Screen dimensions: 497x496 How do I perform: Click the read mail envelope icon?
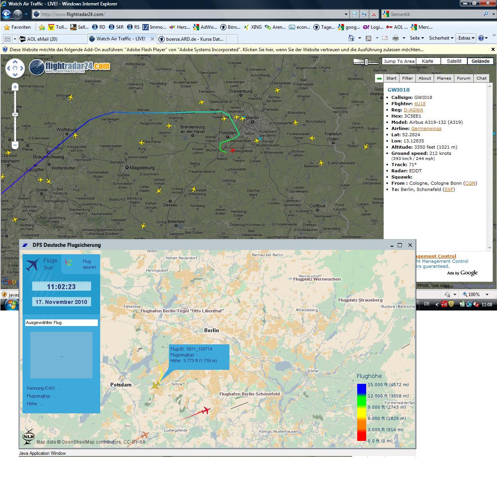(385, 38)
